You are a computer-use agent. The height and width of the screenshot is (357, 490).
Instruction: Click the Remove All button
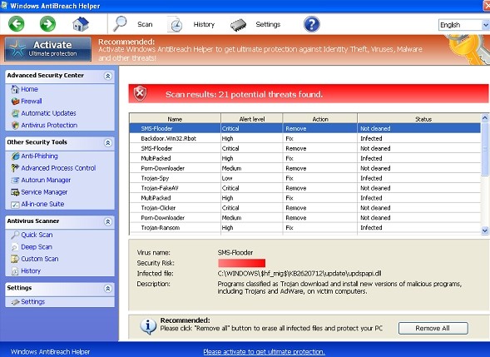[x=433, y=328]
